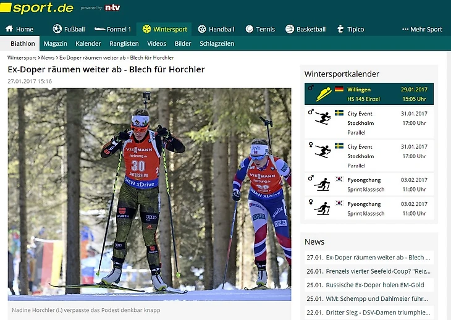Open the Schlagzeilen submenu item
The height and width of the screenshot is (320, 451).
point(217,44)
